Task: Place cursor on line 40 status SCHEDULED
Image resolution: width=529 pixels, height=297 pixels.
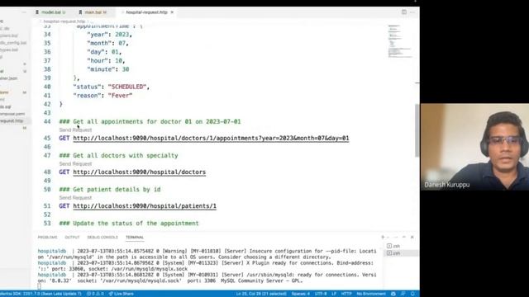Action: [x=112, y=87]
